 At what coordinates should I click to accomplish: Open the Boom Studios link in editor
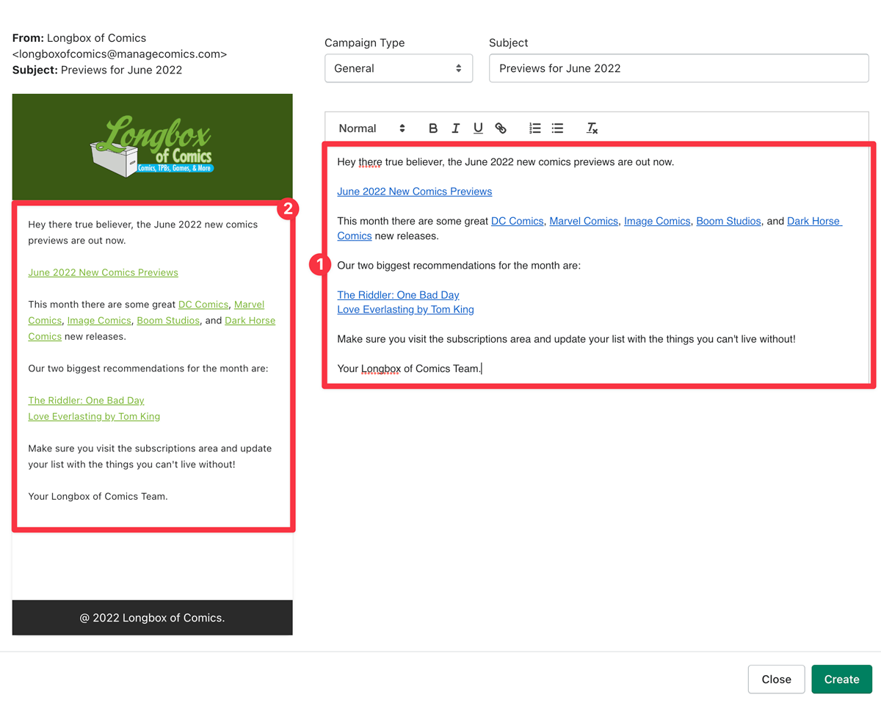pyautogui.click(x=728, y=221)
